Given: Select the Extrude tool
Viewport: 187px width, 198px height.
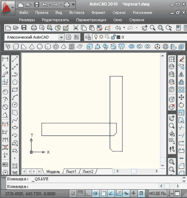Looking at the screenshot, I should point(89,46).
